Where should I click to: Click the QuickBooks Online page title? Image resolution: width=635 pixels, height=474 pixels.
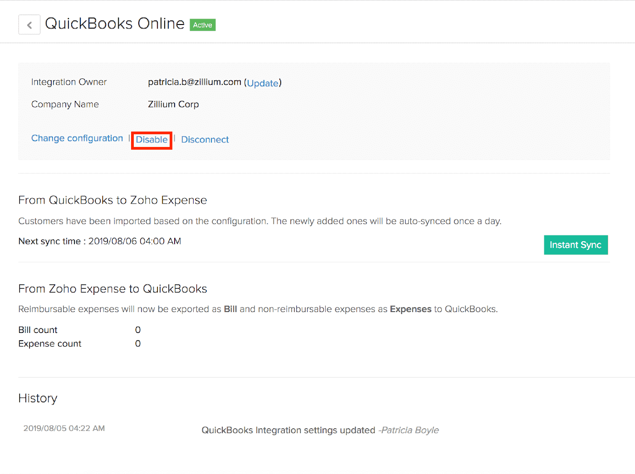click(x=115, y=24)
